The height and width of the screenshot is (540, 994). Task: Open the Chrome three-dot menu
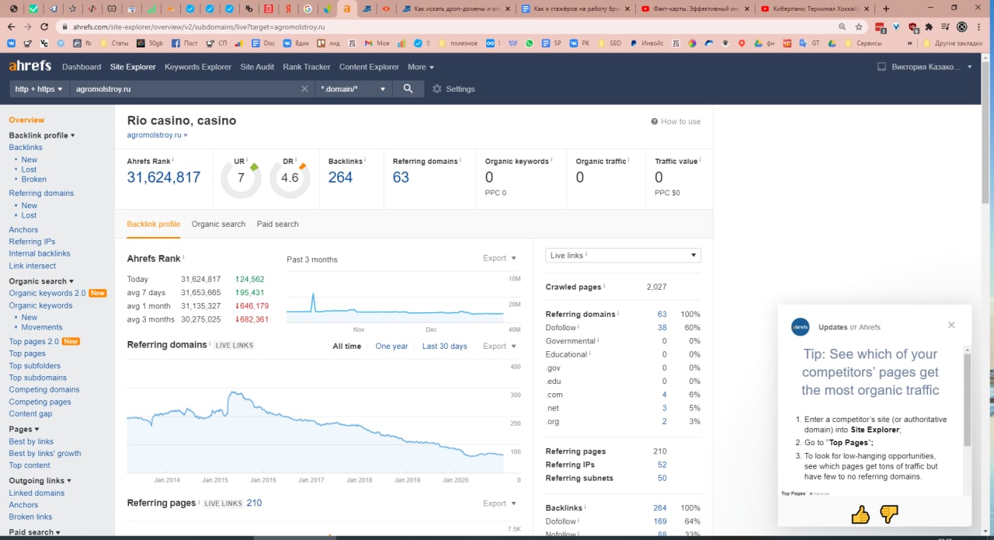pos(980,26)
